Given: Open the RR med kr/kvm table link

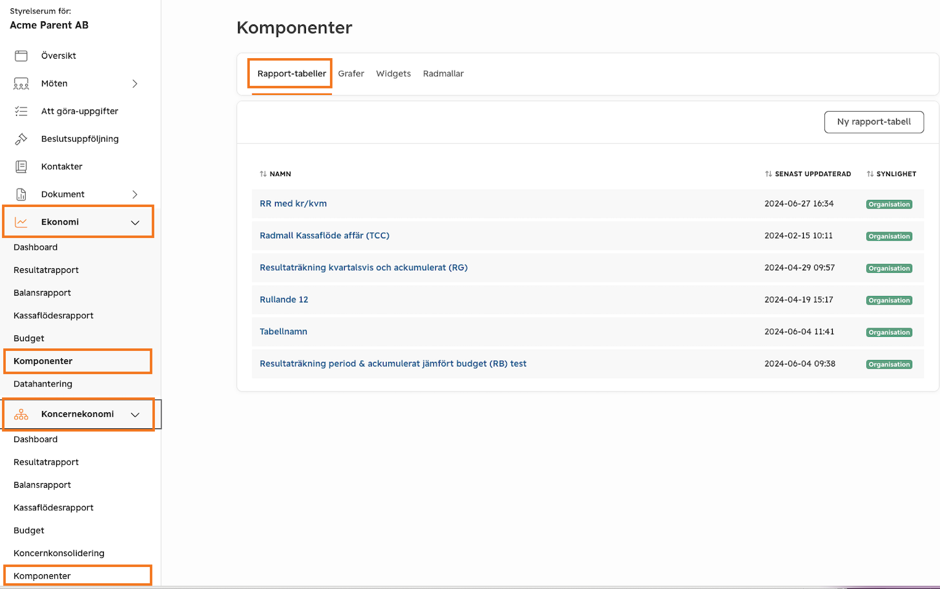Looking at the screenshot, I should tap(293, 203).
